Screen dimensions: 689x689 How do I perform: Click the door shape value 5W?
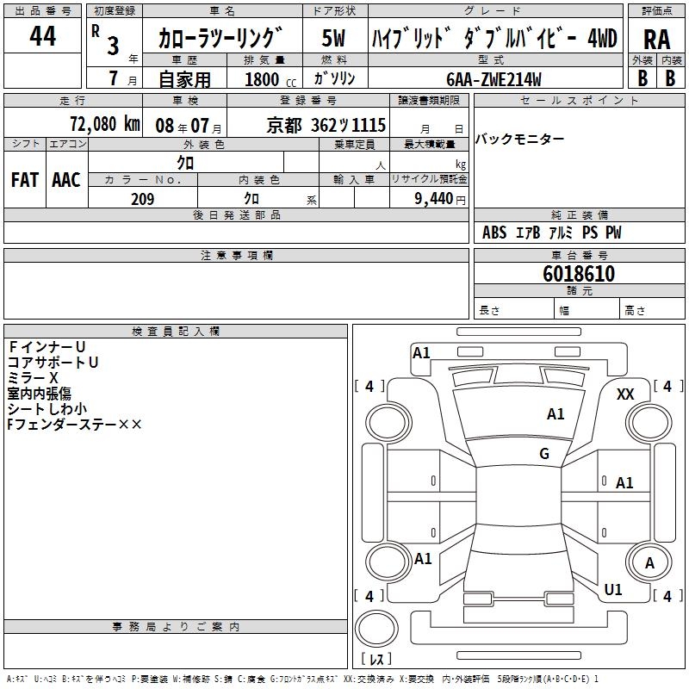point(334,38)
